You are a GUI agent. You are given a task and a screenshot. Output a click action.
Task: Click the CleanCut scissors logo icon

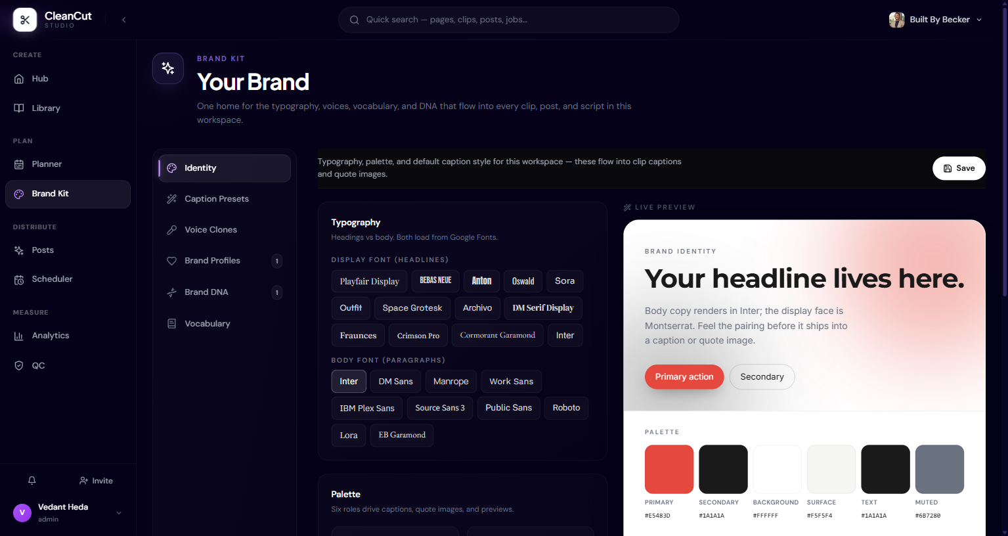(25, 20)
